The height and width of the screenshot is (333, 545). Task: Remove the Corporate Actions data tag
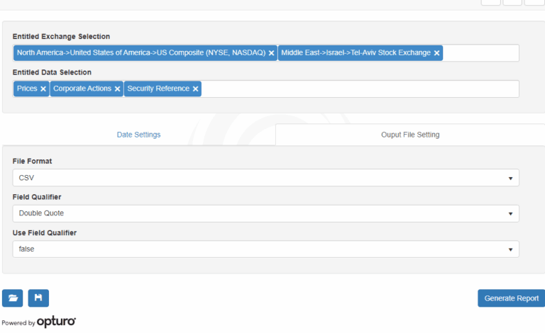[117, 89]
